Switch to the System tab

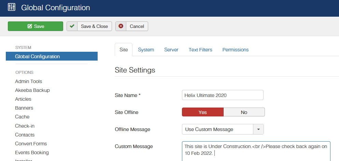pyautogui.click(x=146, y=50)
